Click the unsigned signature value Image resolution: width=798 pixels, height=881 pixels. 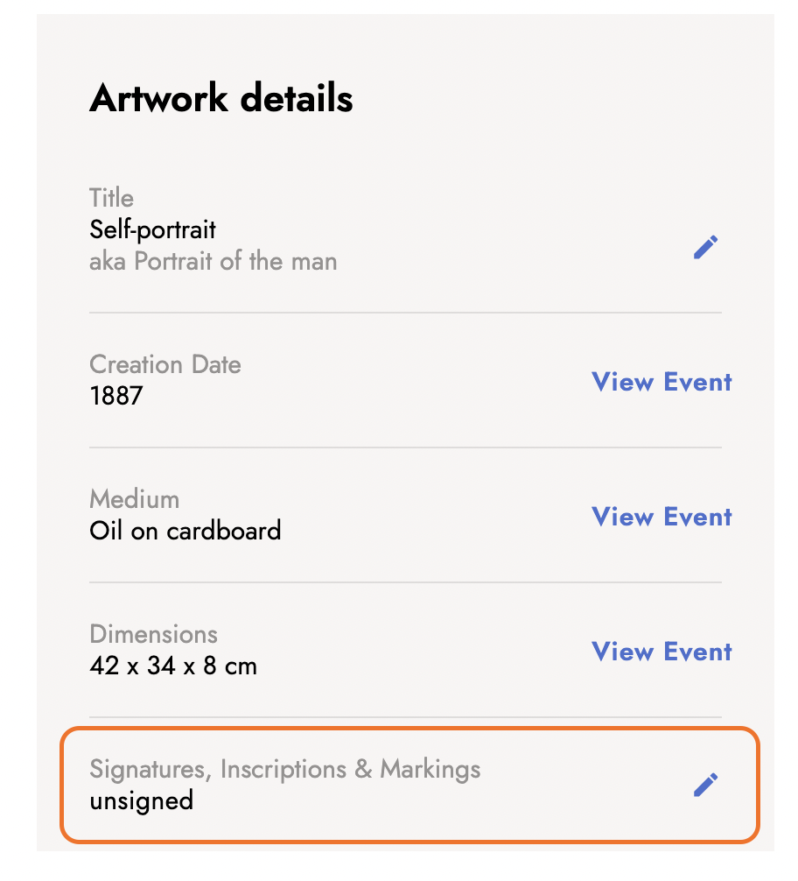point(142,800)
